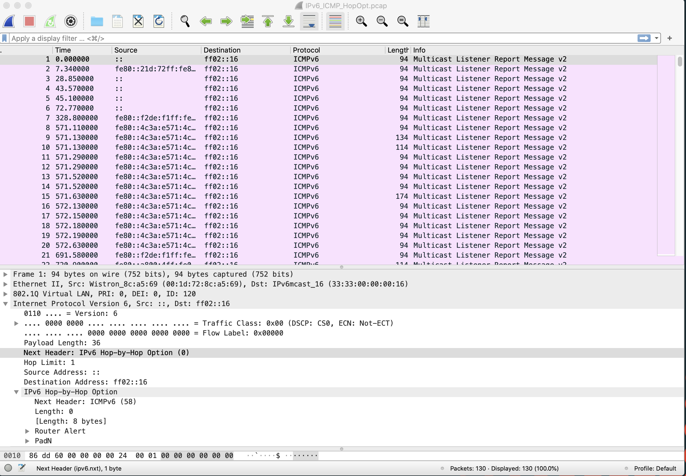
Task: Select packet 7 from fe80::f2de:f1ff
Action: [155, 118]
